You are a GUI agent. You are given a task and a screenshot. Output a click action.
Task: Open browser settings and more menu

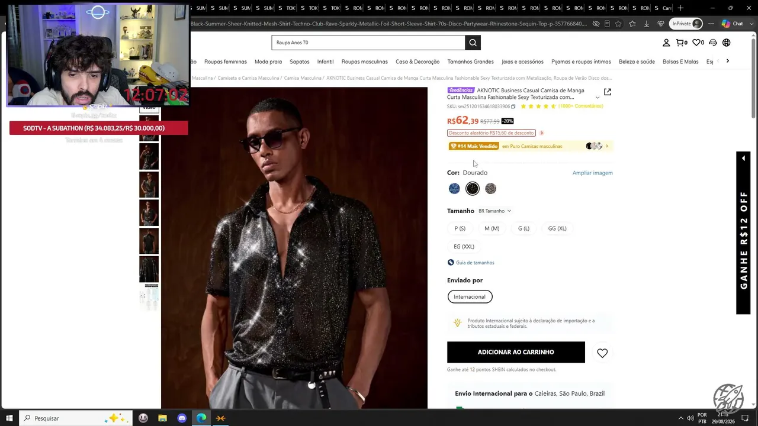pyautogui.click(x=711, y=24)
